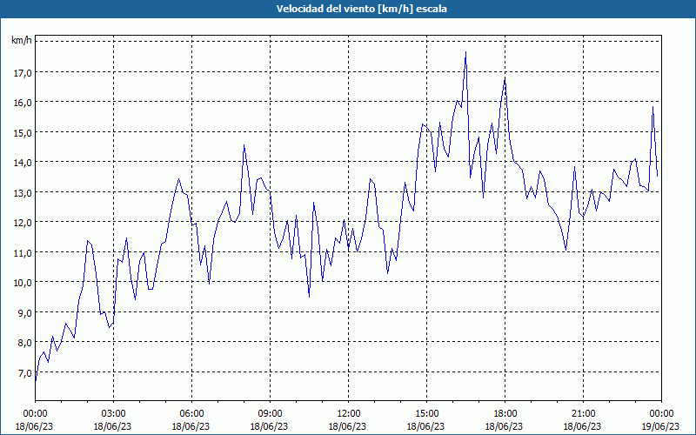Select the 17,0 y-axis value
Image resolution: width=696 pixels, height=435 pixels.
tap(23, 73)
